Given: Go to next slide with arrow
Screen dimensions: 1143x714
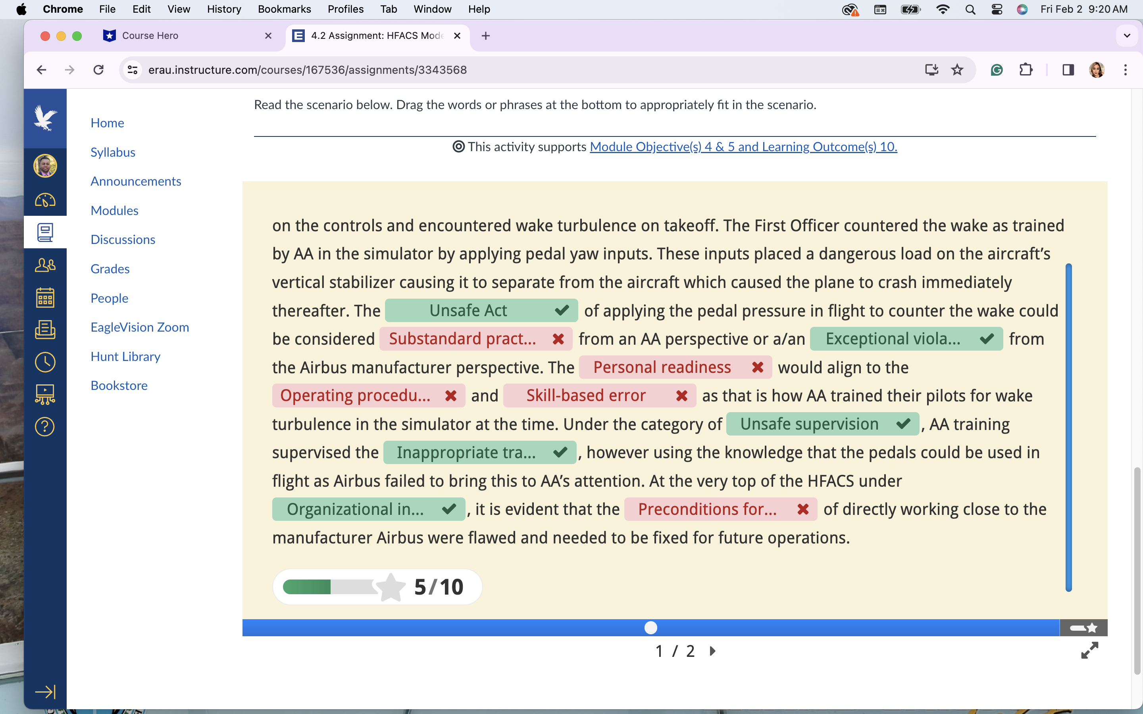Looking at the screenshot, I should 713,651.
